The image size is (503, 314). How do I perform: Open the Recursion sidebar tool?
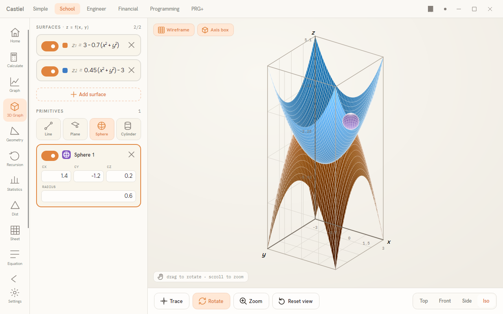point(15,159)
